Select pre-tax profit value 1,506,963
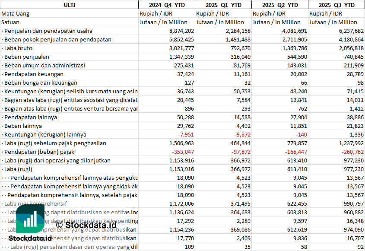Viewport: 365px width, 251px height. tap(181, 143)
